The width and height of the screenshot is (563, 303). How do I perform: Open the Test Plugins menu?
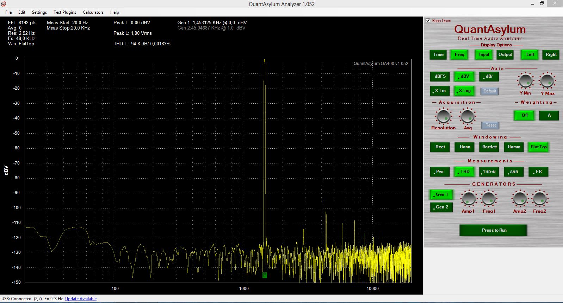click(65, 12)
